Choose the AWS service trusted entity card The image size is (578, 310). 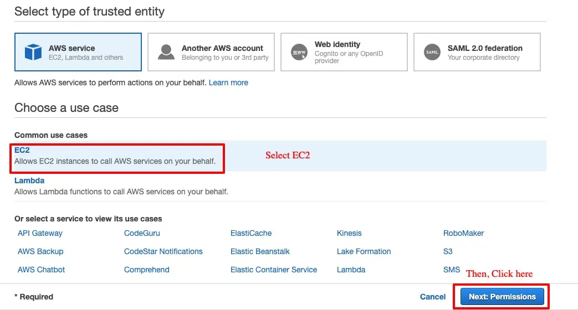78,52
